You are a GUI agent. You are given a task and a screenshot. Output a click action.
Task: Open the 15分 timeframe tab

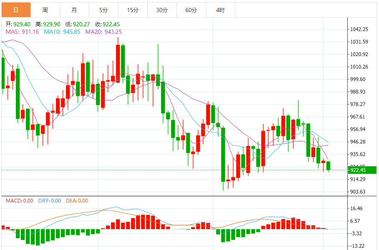133,10
